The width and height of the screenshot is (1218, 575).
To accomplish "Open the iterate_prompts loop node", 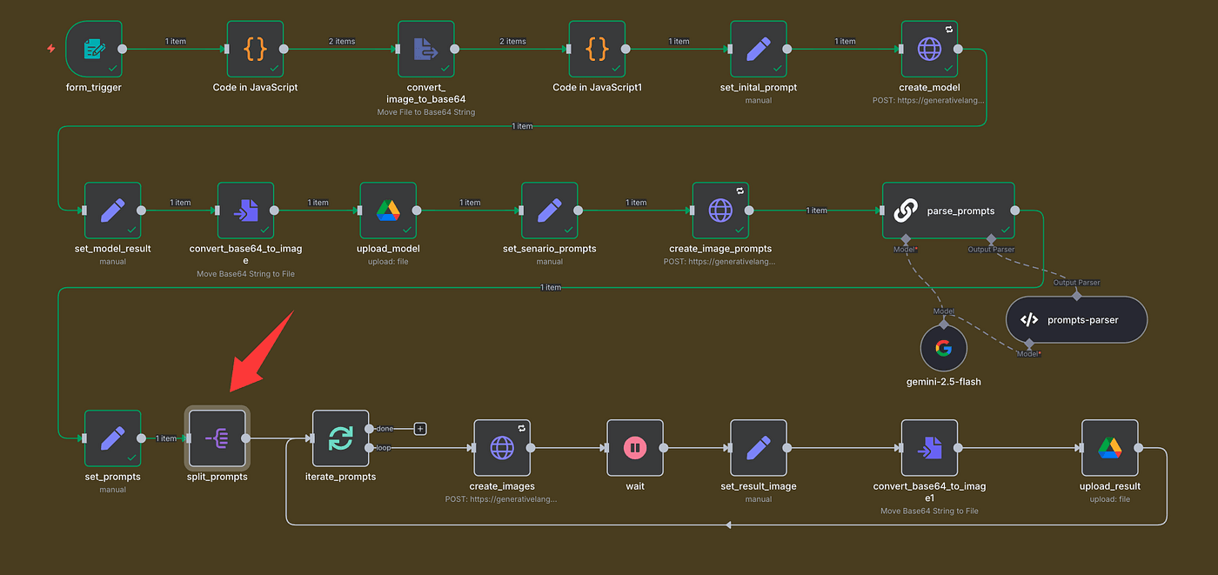I will [340, 438].
